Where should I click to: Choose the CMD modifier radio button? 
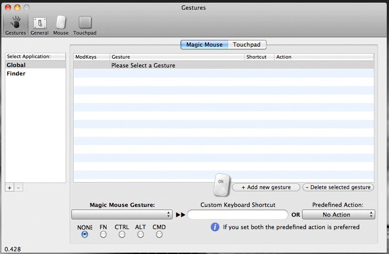[159, 234]
